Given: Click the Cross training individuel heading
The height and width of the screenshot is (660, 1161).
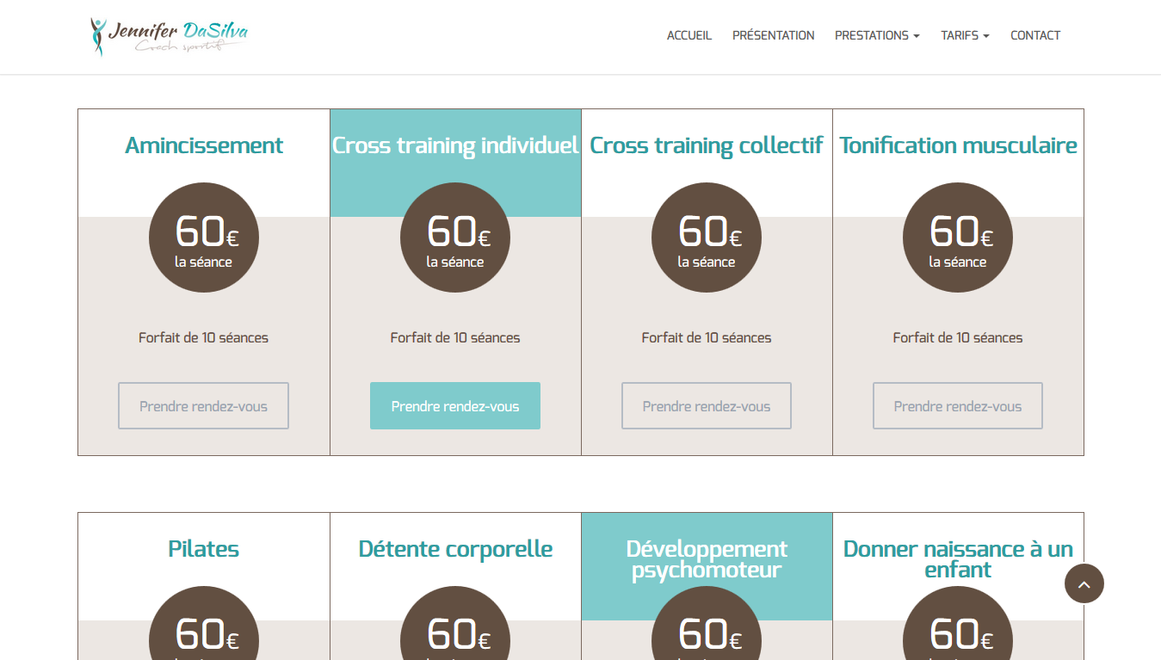Looking at the screenshot, I should tap(454, 145).
